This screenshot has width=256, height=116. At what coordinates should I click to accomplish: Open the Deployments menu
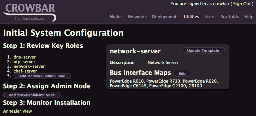pyautogui.click(x=165, y=17)
